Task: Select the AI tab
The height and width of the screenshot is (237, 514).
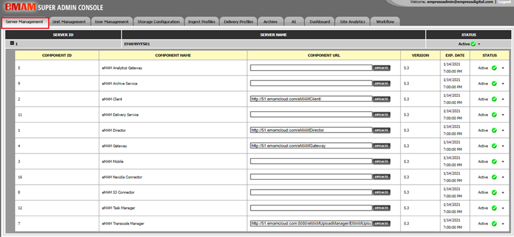Action: [x=294, y=22]
